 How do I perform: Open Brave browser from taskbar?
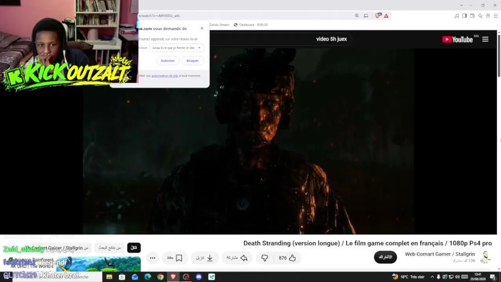point(173,277)
